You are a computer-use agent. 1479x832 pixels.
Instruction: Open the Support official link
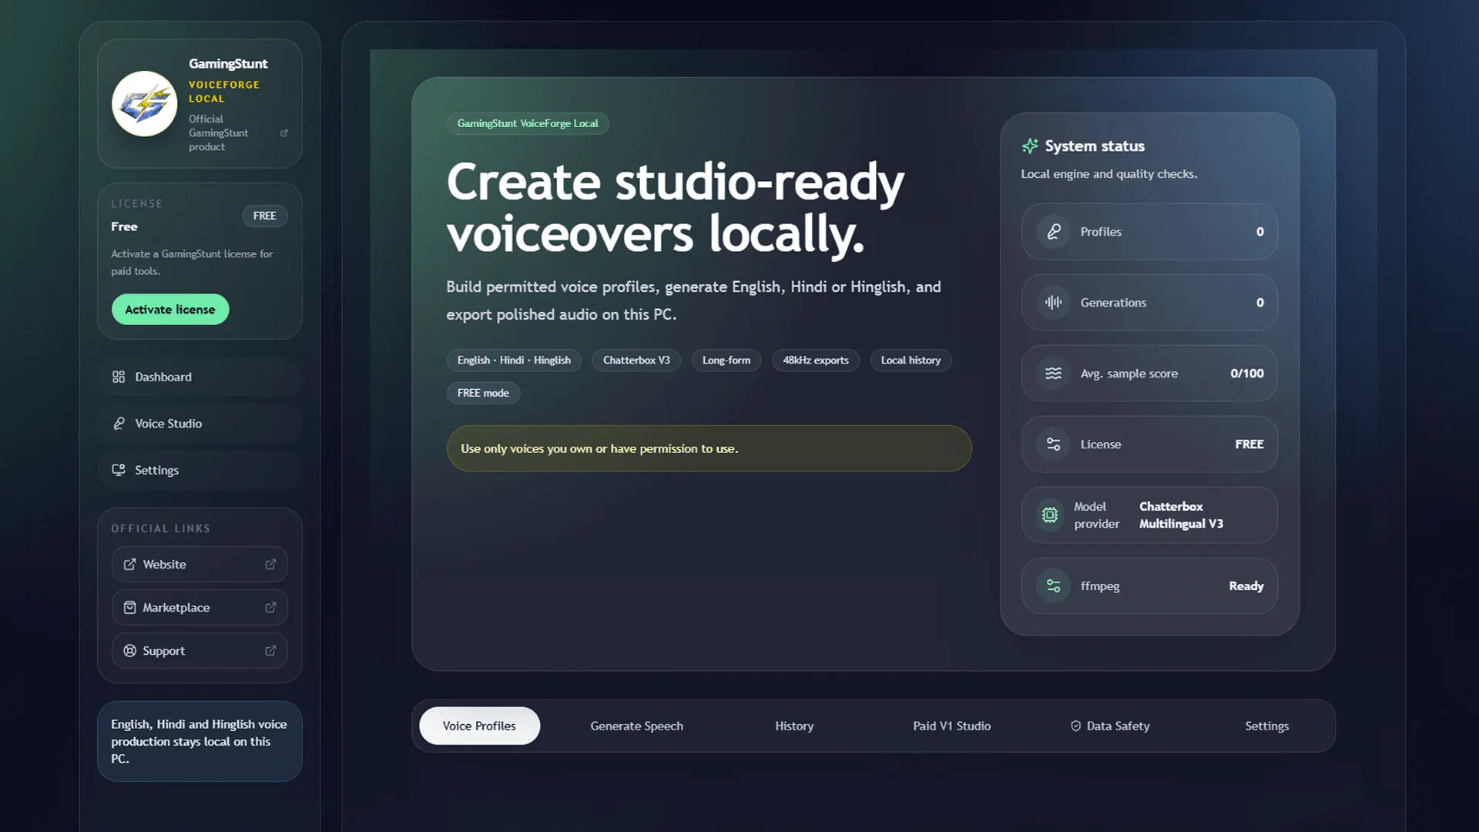pos(200,651)
